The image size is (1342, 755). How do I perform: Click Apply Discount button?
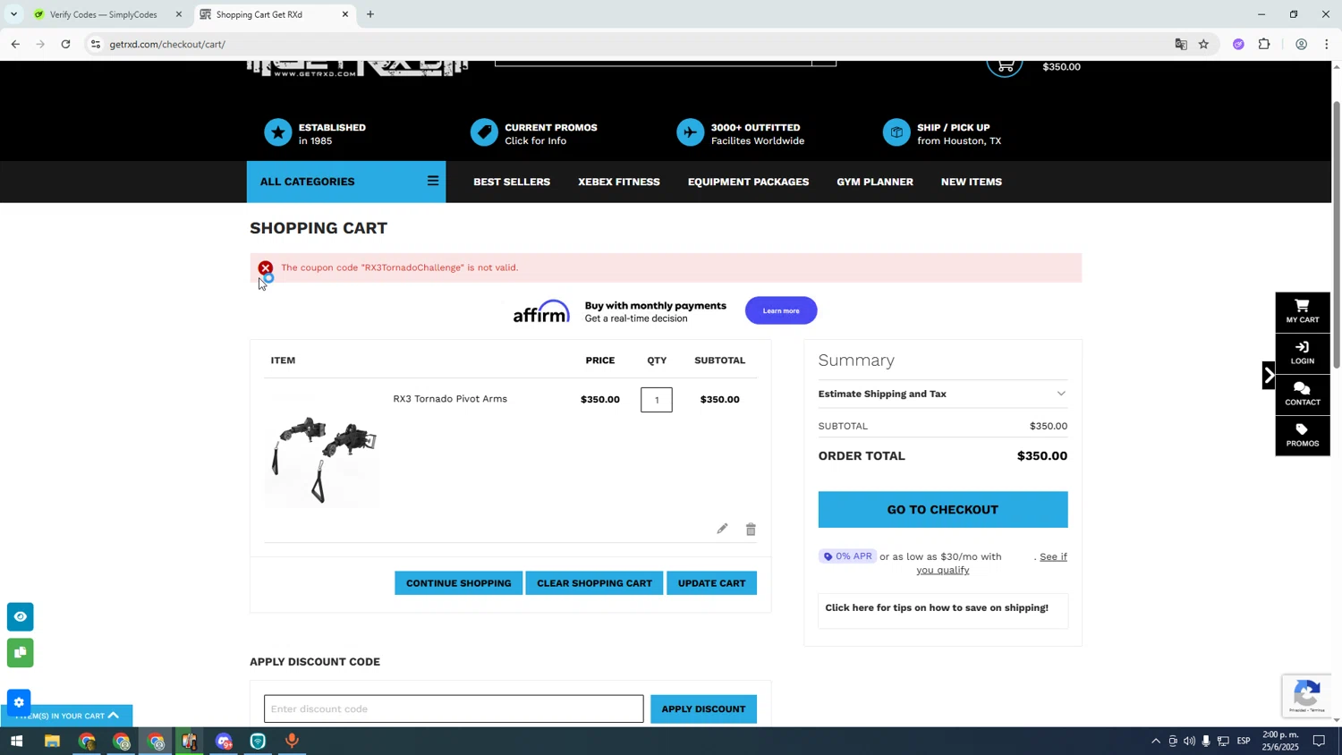(x=703, y=709)
